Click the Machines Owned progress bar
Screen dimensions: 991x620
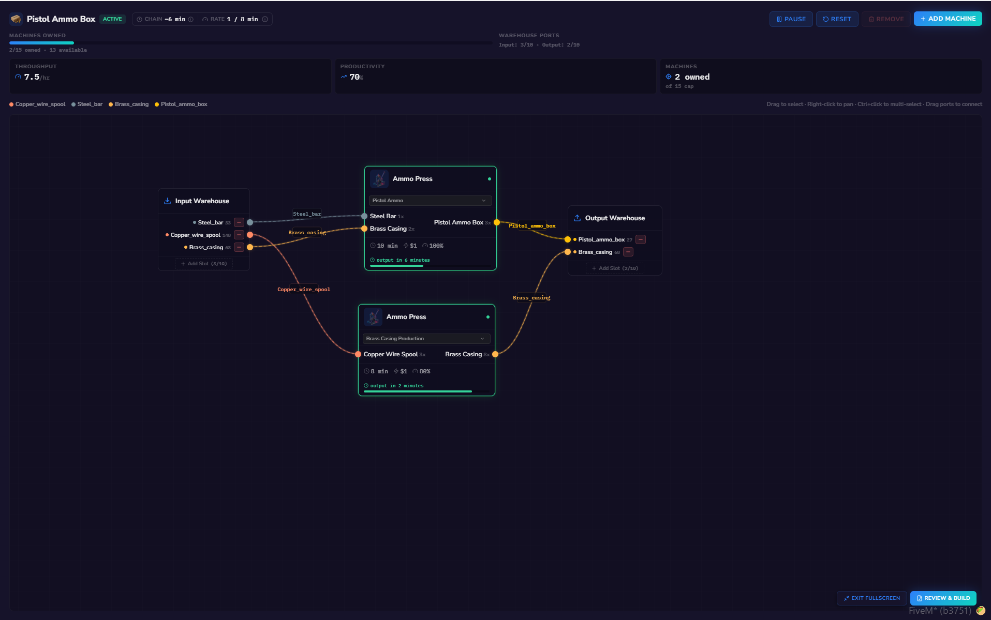(x=250, y=43)
